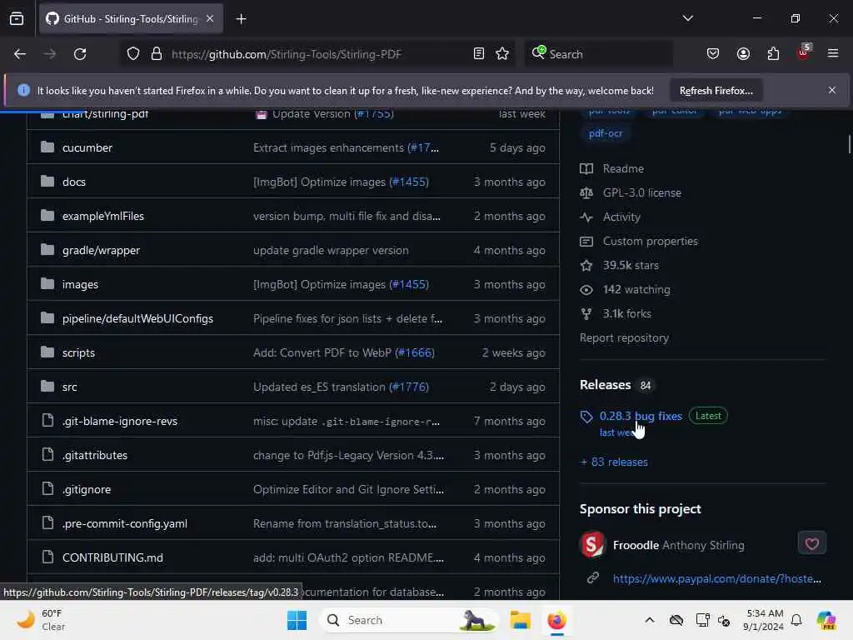Image resolution: width=853 pixels, height=640 pixels.
Task: Open the gradle/wrapper folder
Action: (x=101, y=250)
